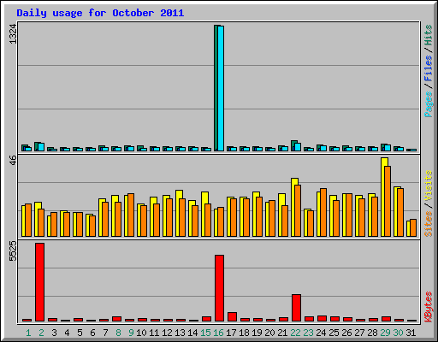Click the day 2 axis label
Image resolution: width=438 pixels, height=342 pixels.
41,333
